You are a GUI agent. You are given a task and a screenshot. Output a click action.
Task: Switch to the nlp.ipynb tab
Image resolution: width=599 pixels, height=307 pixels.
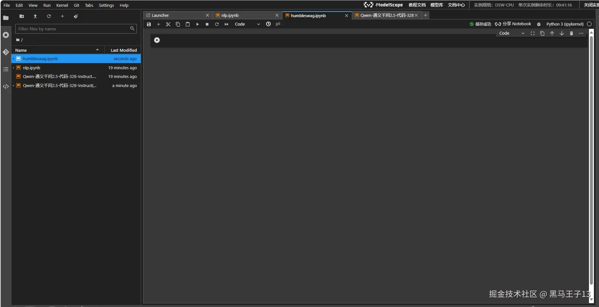tap(247, 15)
